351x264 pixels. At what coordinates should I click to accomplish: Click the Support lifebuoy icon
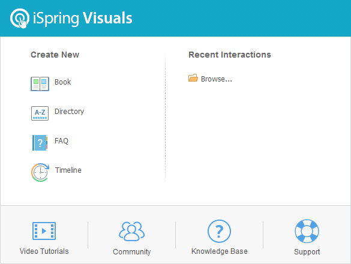(307, 231)
